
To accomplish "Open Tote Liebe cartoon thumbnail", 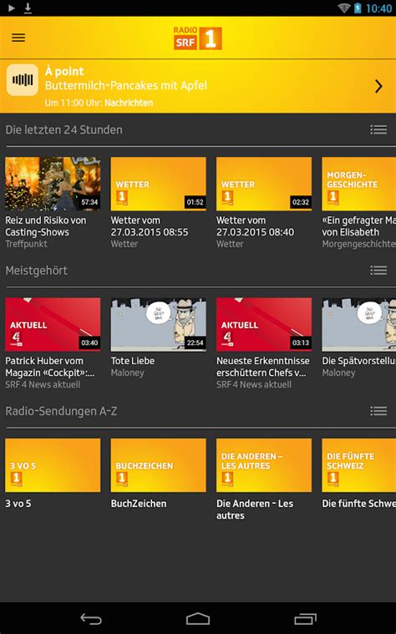I will coord(158,324).
